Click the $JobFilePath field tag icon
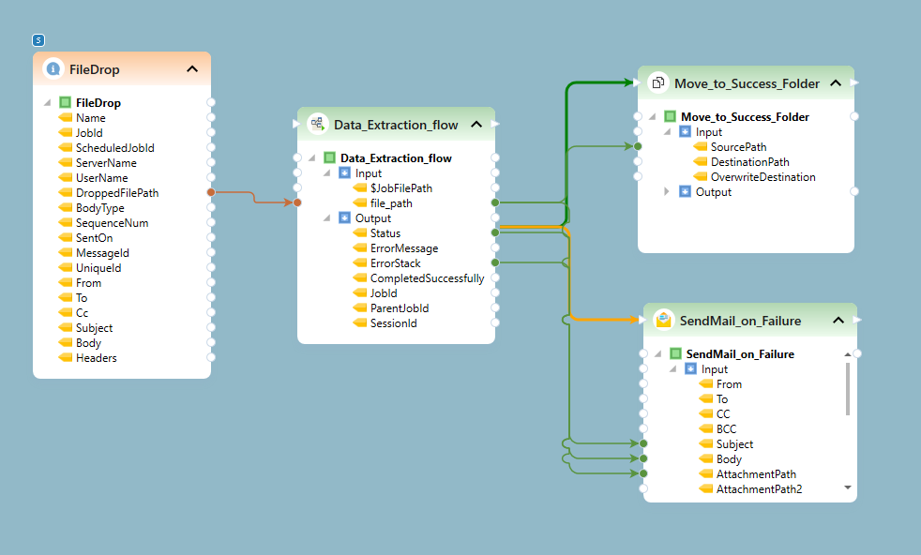The height and width of the screenshot is (555, 921). pos(359,187)
